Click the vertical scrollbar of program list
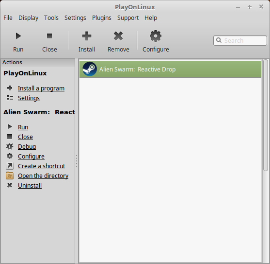Screen dimensions: 270x264 coord(266,115)
